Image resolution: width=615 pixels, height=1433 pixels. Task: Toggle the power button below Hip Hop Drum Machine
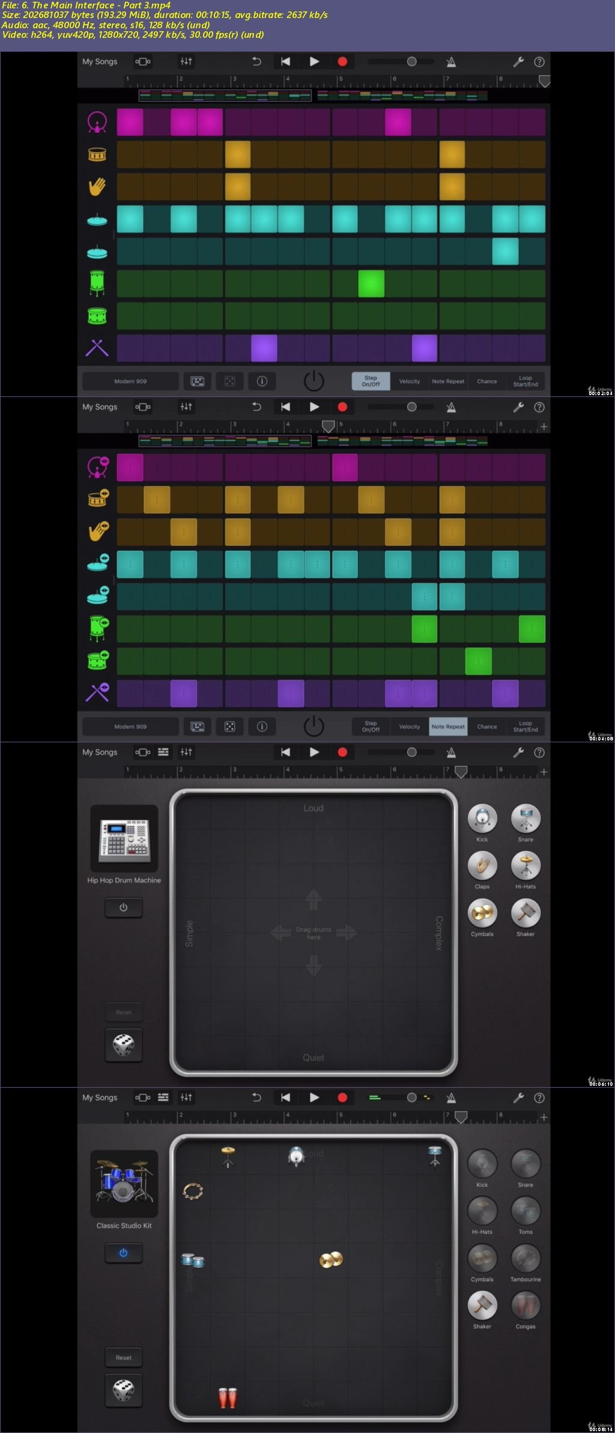tap(124, 907)
